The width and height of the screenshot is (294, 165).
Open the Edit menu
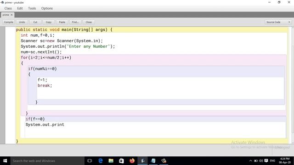coord(20,8)
